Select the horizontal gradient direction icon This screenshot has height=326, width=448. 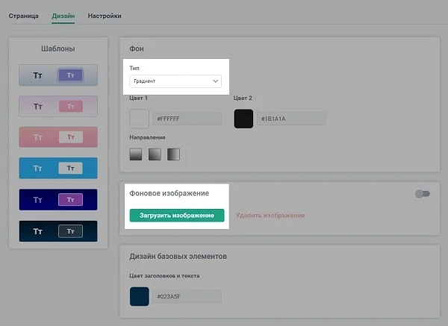coord(173,154)
